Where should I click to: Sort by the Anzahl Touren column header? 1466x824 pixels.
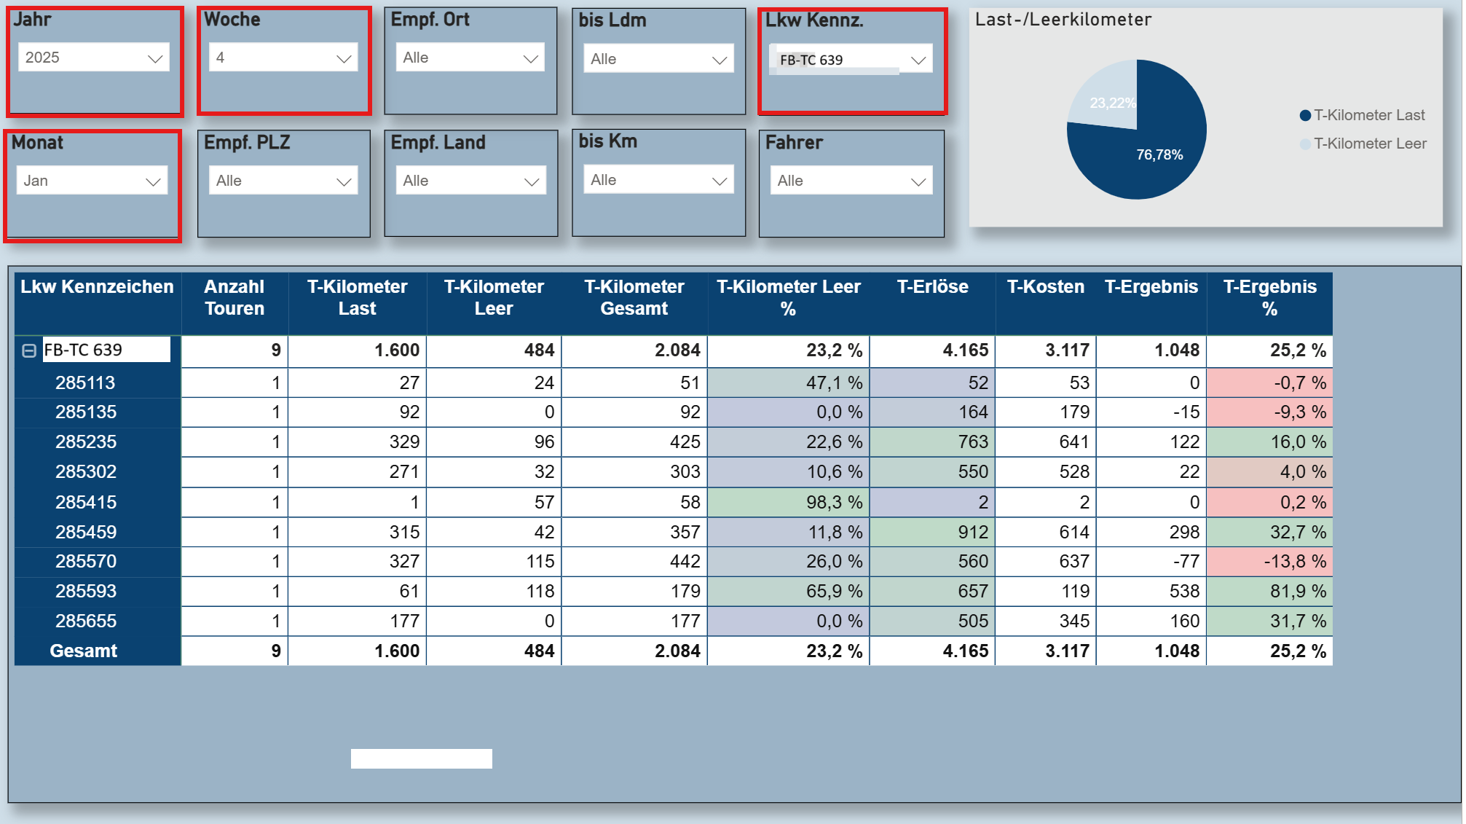(x=235, y=297)
